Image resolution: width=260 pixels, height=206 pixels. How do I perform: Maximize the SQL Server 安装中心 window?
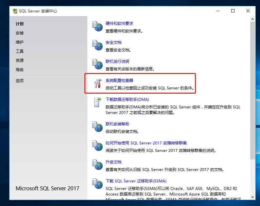[x=233, y=11]
